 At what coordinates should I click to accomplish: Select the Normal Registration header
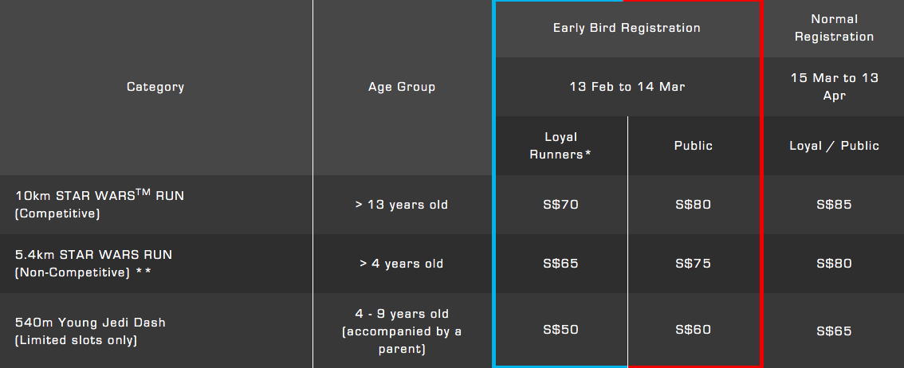pos(834,28)
